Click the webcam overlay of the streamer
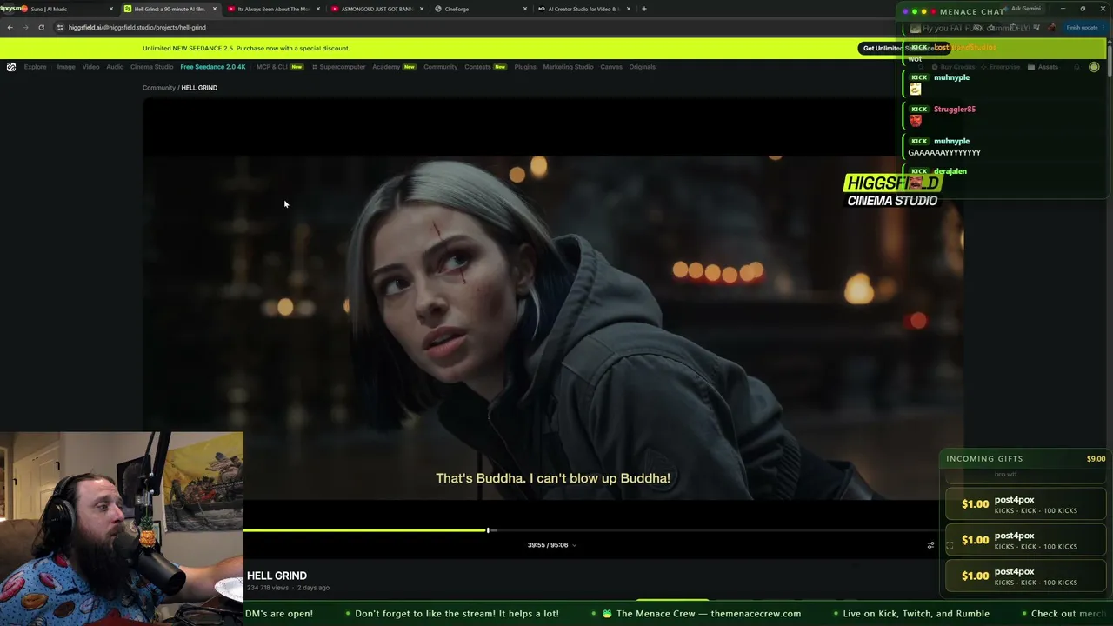The image size is (1113, 626). [122, 529]
